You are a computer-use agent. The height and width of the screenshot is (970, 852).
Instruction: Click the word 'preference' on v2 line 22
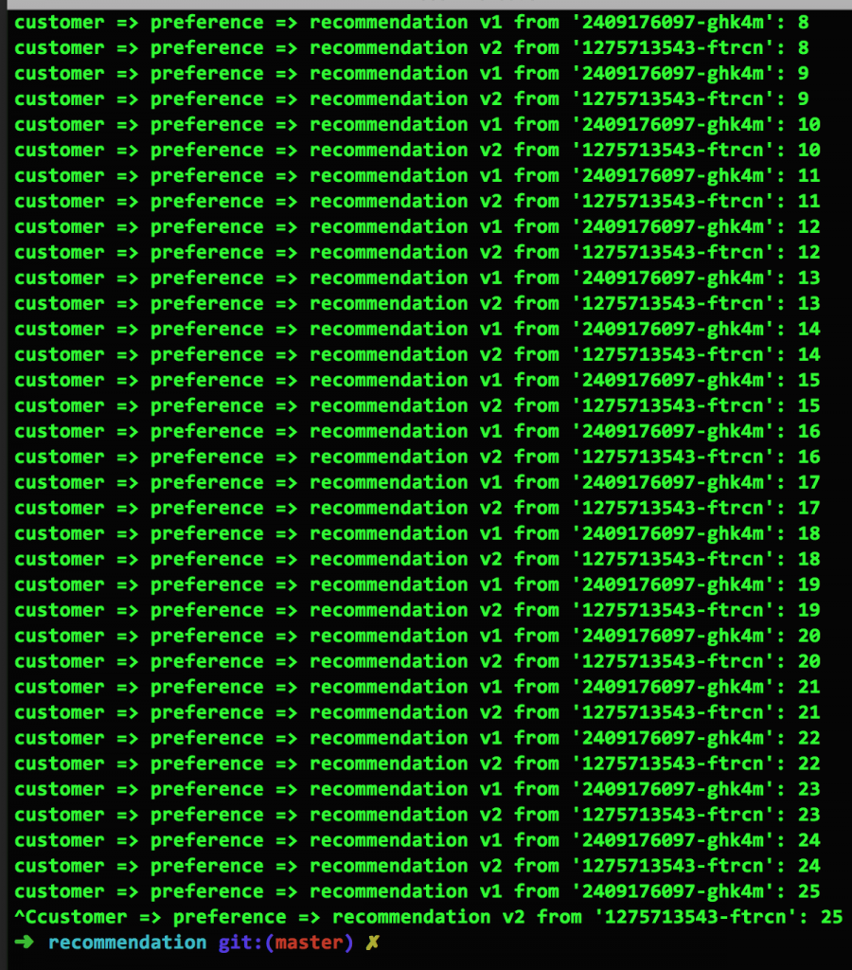pyautogui.click(x=207, y=763)
